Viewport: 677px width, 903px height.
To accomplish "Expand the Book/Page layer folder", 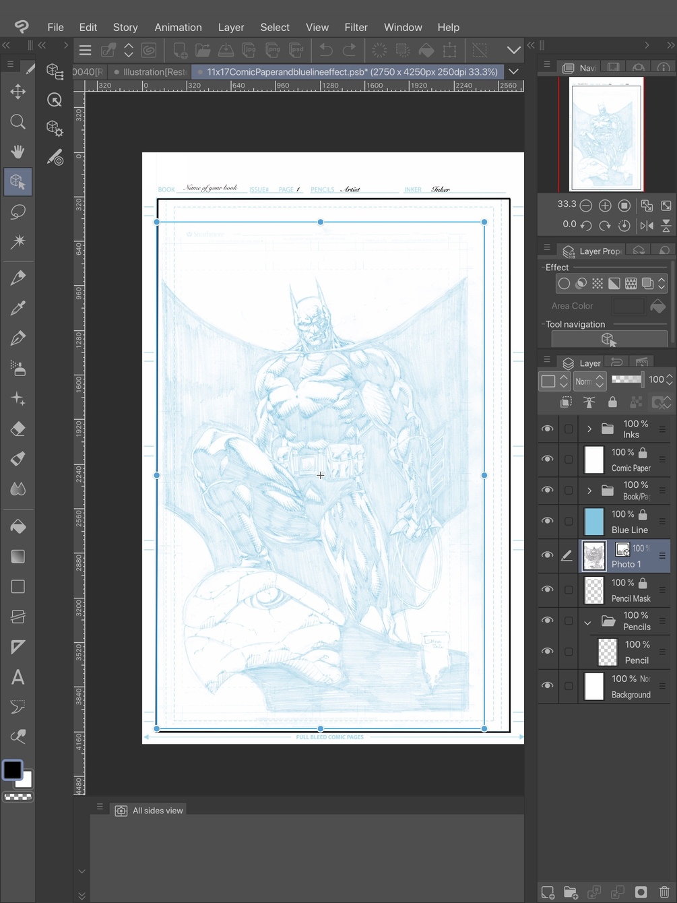I will point(589,491).
